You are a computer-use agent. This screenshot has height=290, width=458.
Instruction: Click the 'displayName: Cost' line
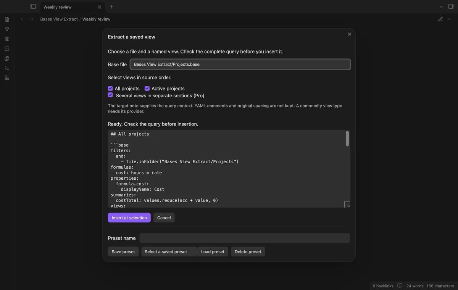point(143,189)
